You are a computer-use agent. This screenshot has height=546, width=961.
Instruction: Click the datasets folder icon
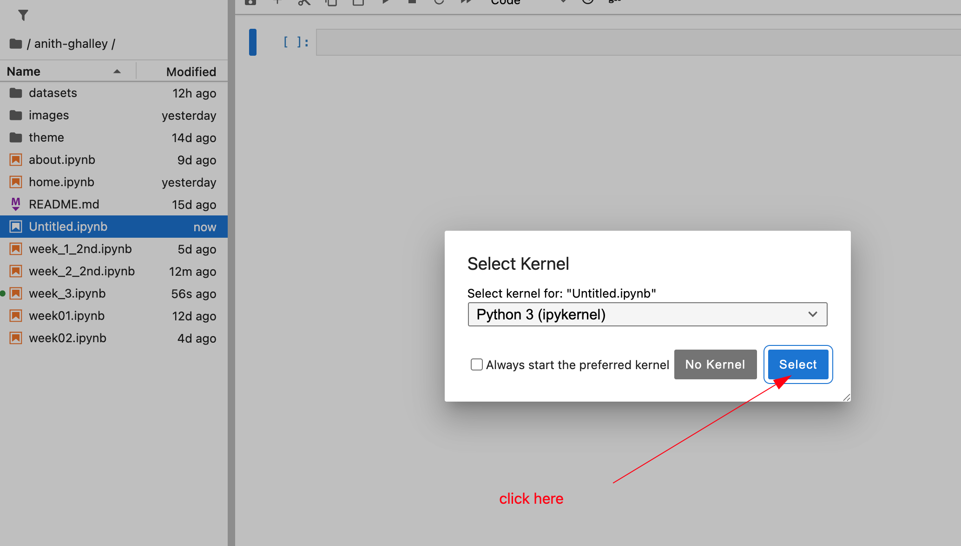pos(16,93)
